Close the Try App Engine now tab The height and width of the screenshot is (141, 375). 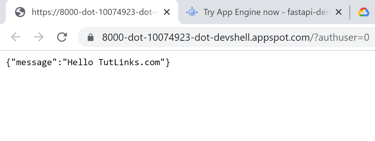pos(338,12)
